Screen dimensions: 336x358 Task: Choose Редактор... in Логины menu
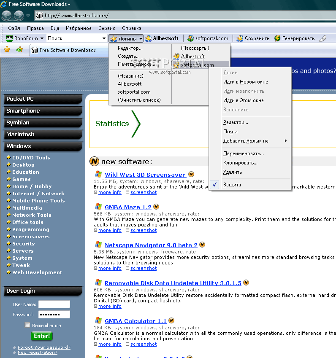pyautogui.click(x=130, y=48)
